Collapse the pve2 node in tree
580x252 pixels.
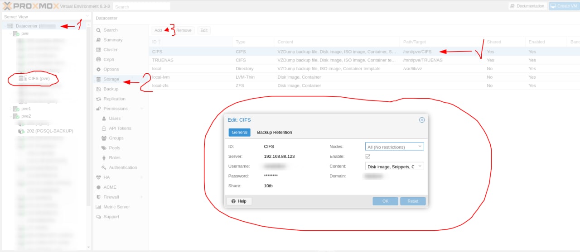tap(10, 116)
